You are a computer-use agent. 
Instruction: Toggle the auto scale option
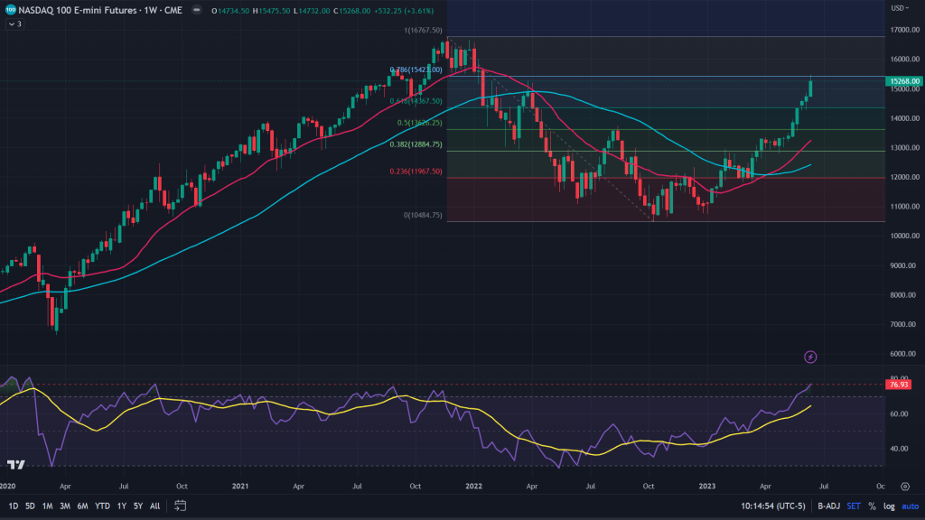[x=909, y=506]
